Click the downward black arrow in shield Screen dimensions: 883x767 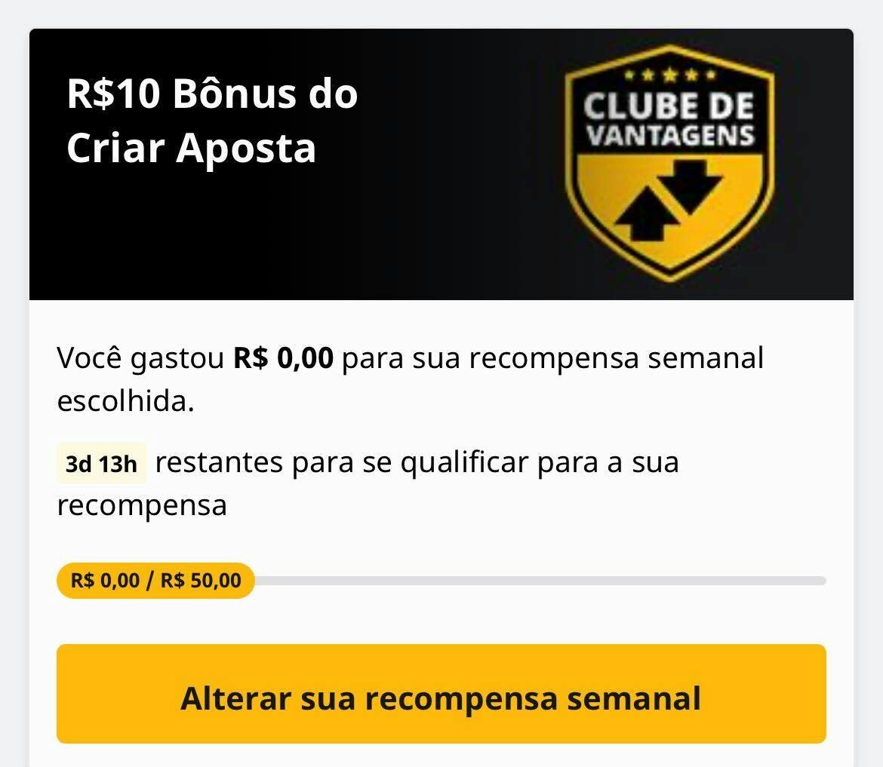point(691,183)
